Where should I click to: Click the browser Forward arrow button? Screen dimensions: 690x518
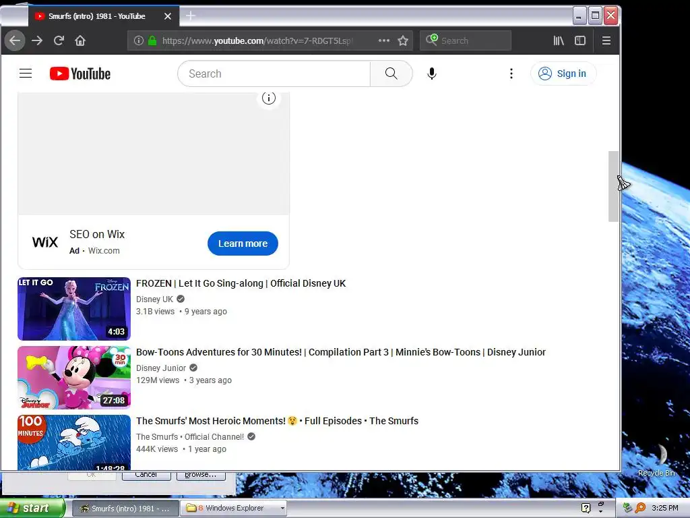tap(38, 40)
